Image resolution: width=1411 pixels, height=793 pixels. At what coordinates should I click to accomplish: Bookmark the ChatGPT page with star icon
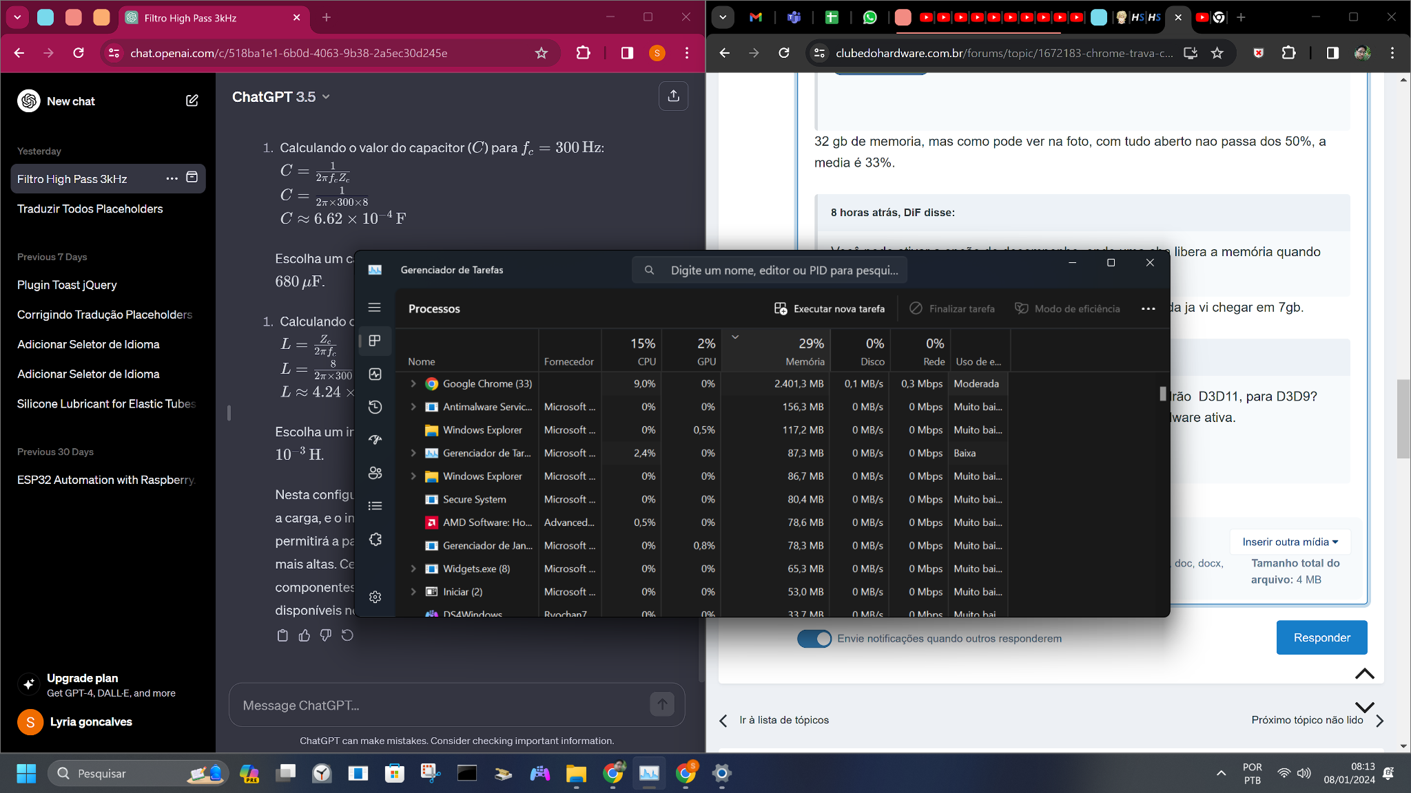point(542,53)
